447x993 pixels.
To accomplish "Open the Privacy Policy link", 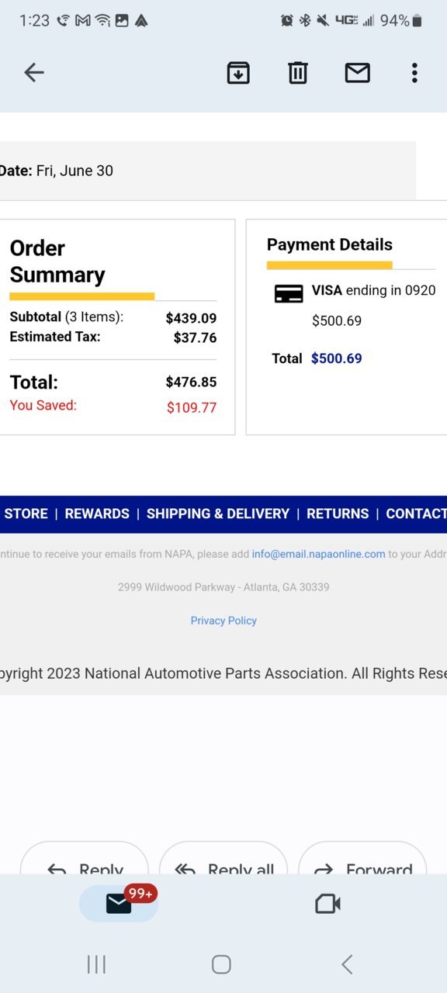I will click(x=223, y=621).
